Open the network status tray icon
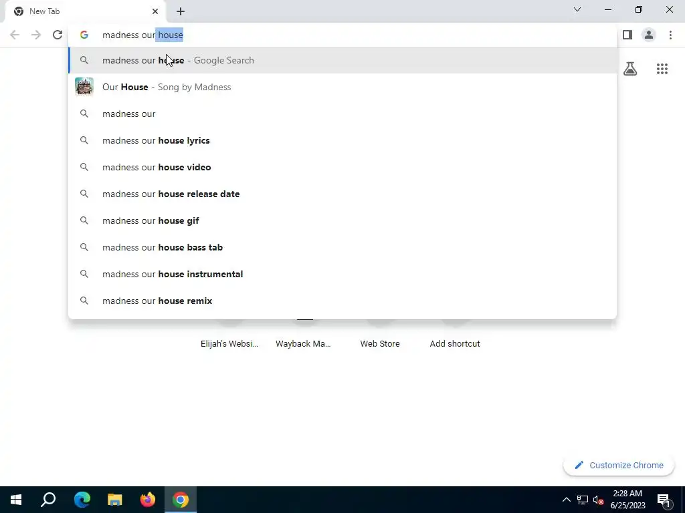The height and width of the screenshot is (513, 685). pyautogui.click(x=583, y=500)
